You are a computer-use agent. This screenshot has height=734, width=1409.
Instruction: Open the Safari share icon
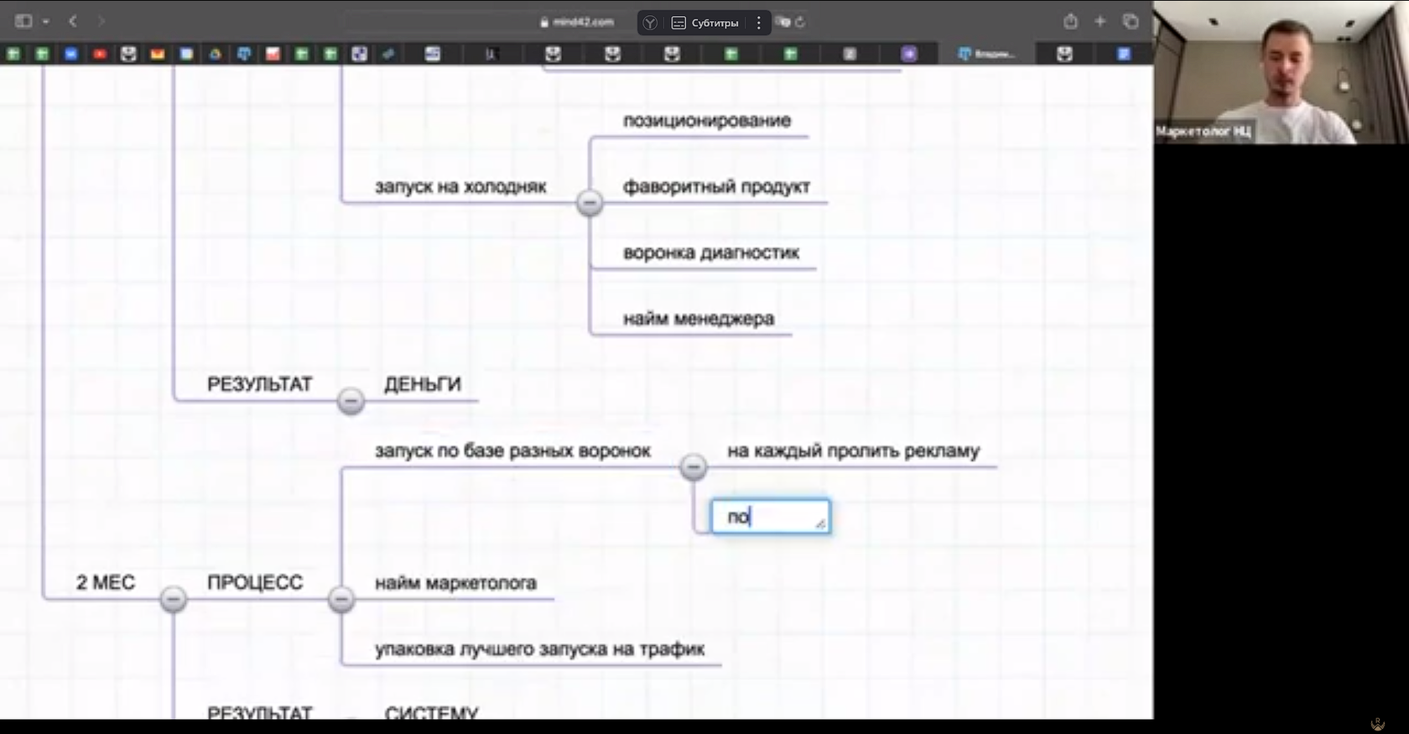(1070, 21)
